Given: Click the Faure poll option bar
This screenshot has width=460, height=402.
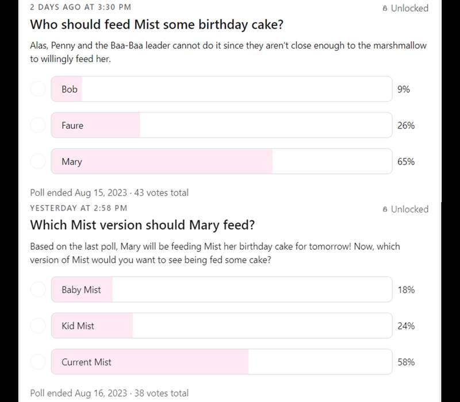Looking at the screenshot, I should tap(221, 125).
